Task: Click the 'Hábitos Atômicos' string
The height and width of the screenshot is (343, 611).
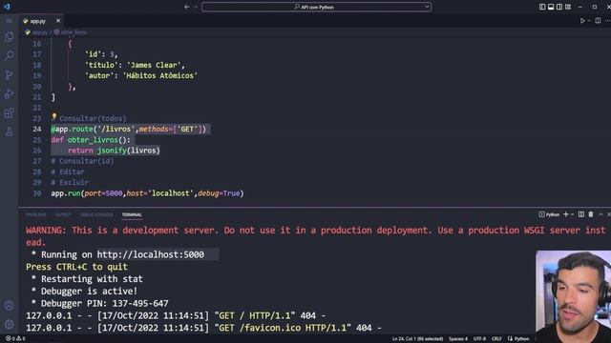Action: (160, 76)
